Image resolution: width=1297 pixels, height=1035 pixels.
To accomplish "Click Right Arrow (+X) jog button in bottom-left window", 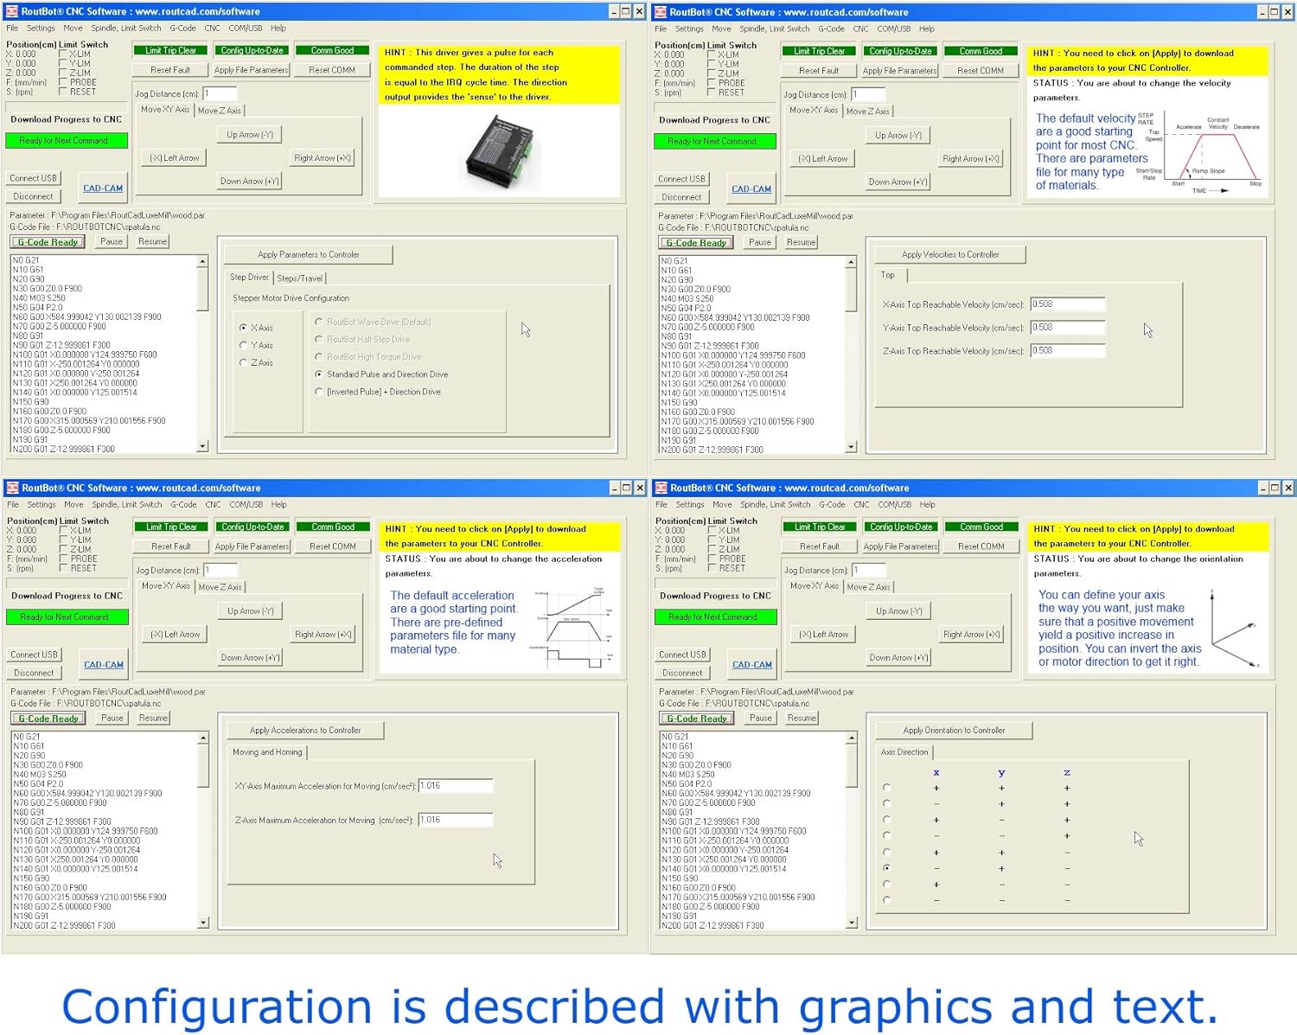I will pyautogui.click(x=323, y=635).
